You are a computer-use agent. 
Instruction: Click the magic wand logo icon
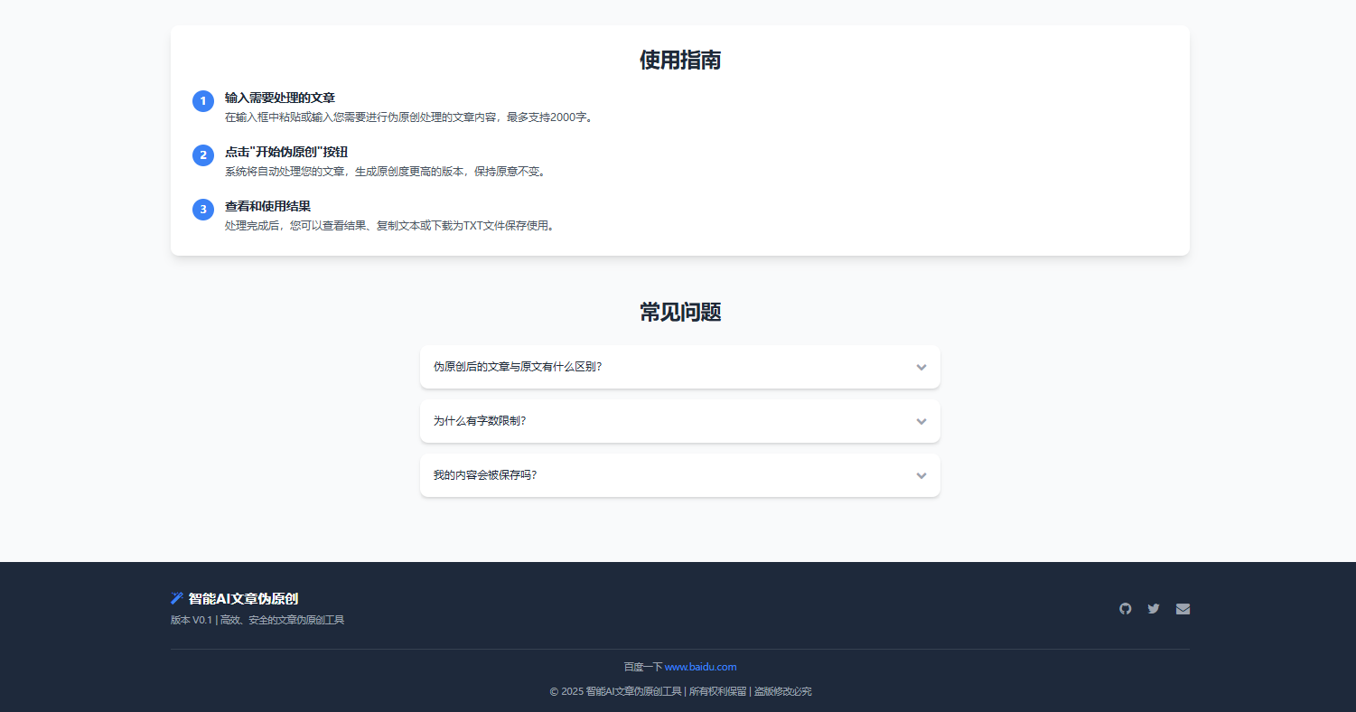click(177, 597)
